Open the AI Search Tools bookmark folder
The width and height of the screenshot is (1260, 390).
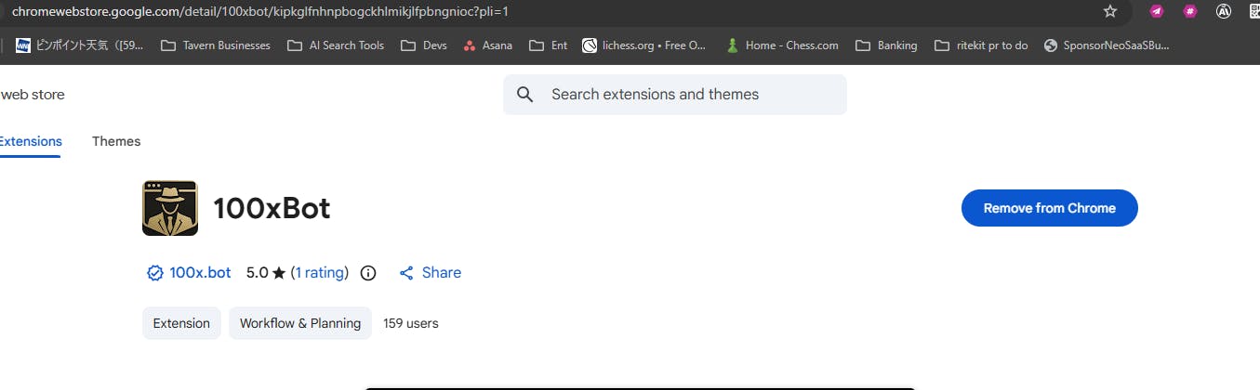click(x=336, y=45)
